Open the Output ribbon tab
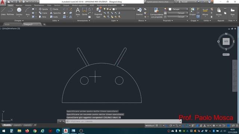 [66, 5]
